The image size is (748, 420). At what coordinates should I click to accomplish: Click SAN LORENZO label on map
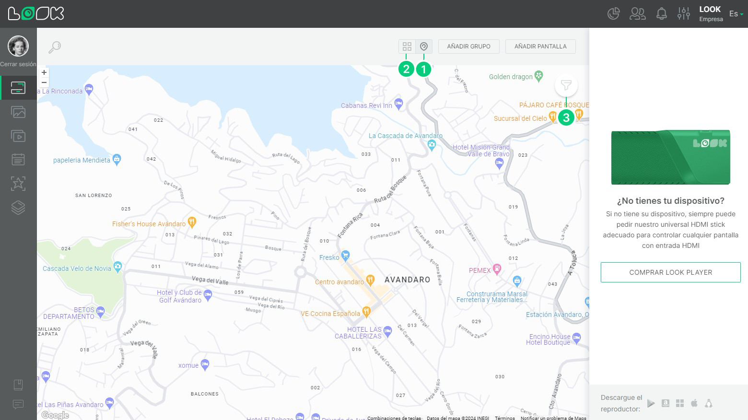click(x=93, y=196)
